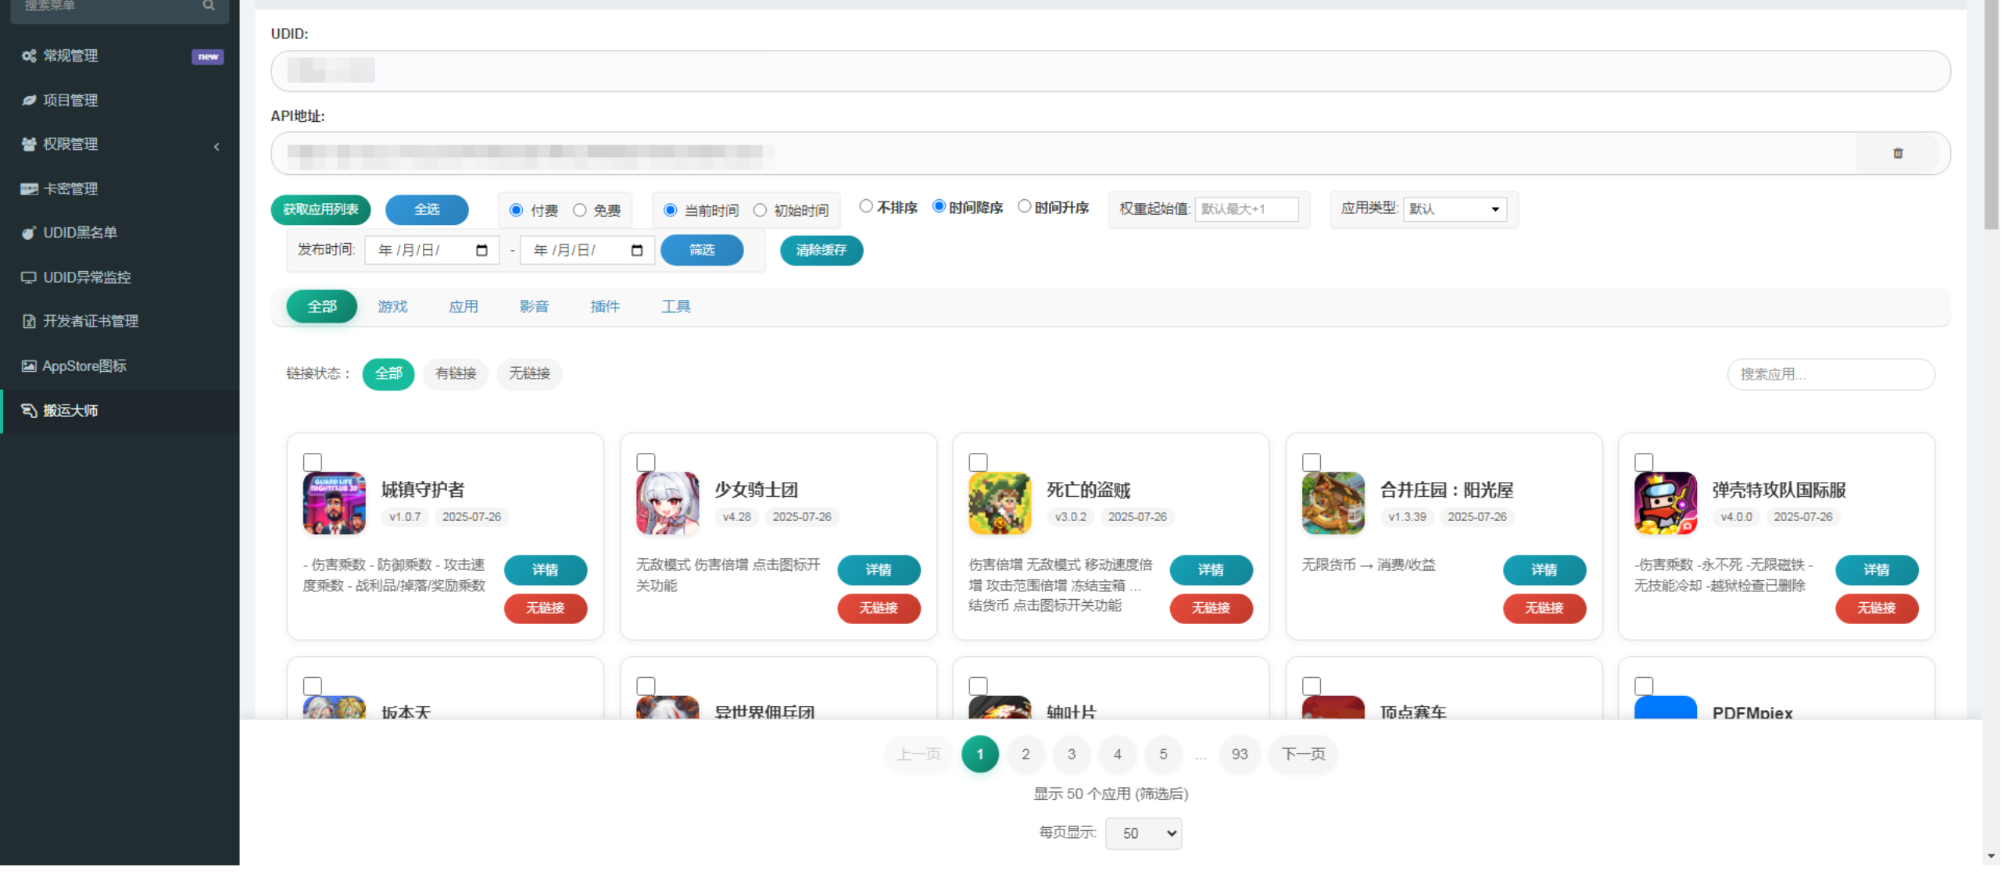Focus the 搜索应用 search box
2001x881 pixels.
pos(1831,374)
